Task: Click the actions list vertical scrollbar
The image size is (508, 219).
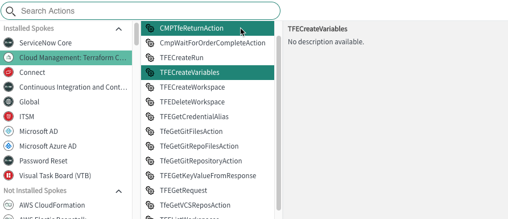Action: 279,123
